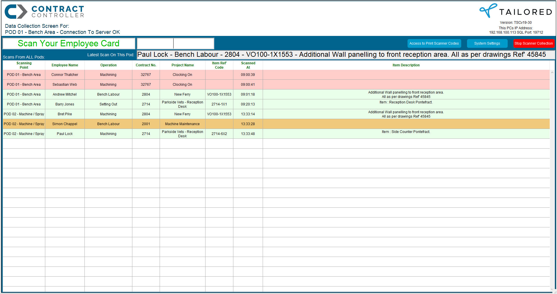Select employee Sebastian Web
The height and width of the screenshot is (294, 557).
click(x=65, y=85)
